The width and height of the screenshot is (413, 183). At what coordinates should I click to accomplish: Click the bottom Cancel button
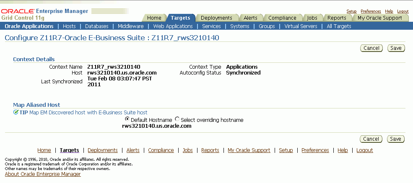tap(371, 139)
